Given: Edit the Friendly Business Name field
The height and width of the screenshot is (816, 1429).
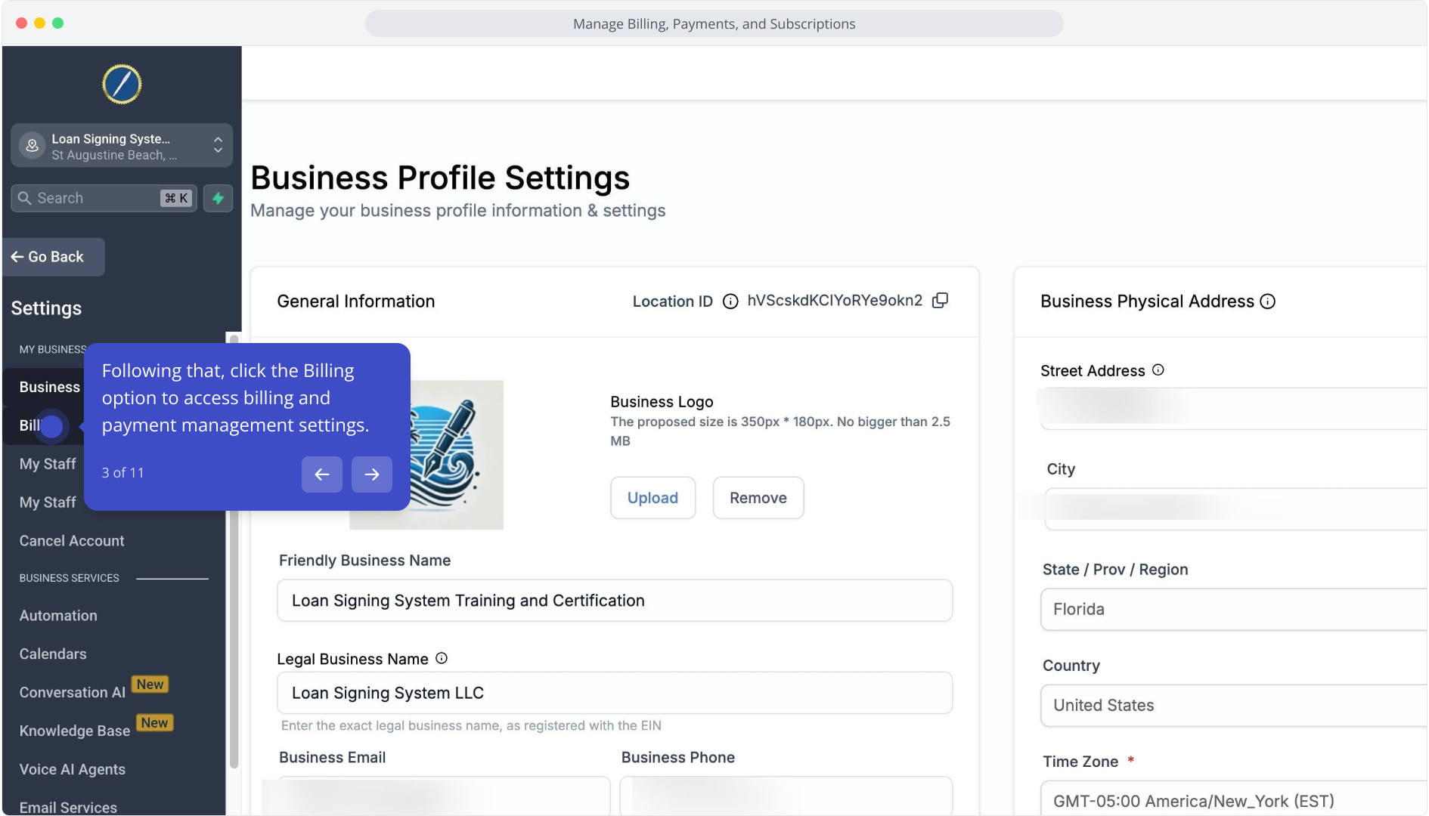Looking at the screenshot, I should [615, 601].
